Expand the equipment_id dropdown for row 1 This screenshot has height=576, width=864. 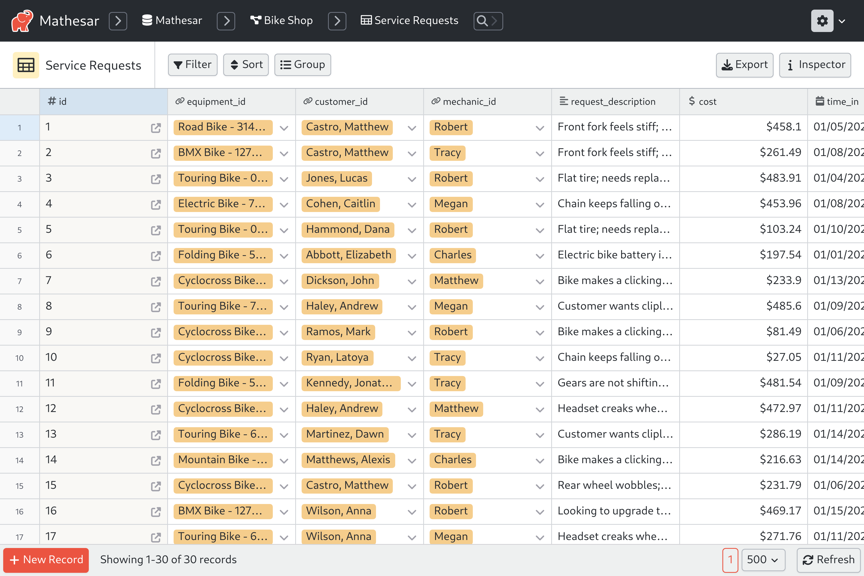285,127
